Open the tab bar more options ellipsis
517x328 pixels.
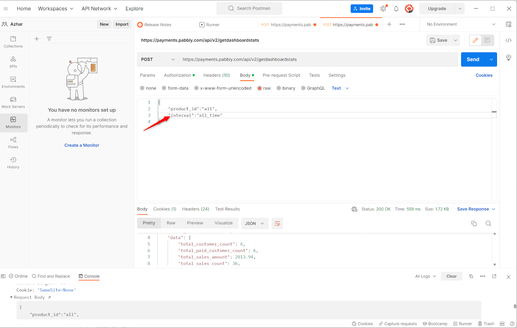click(x=402, y=24)
